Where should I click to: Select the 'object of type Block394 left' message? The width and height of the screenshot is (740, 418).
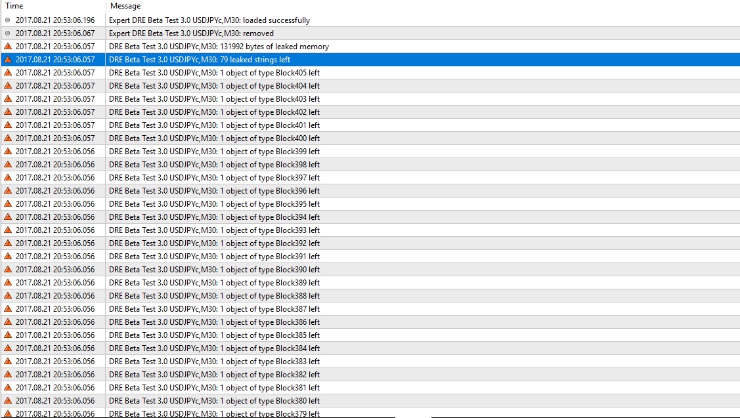[214, 217]
